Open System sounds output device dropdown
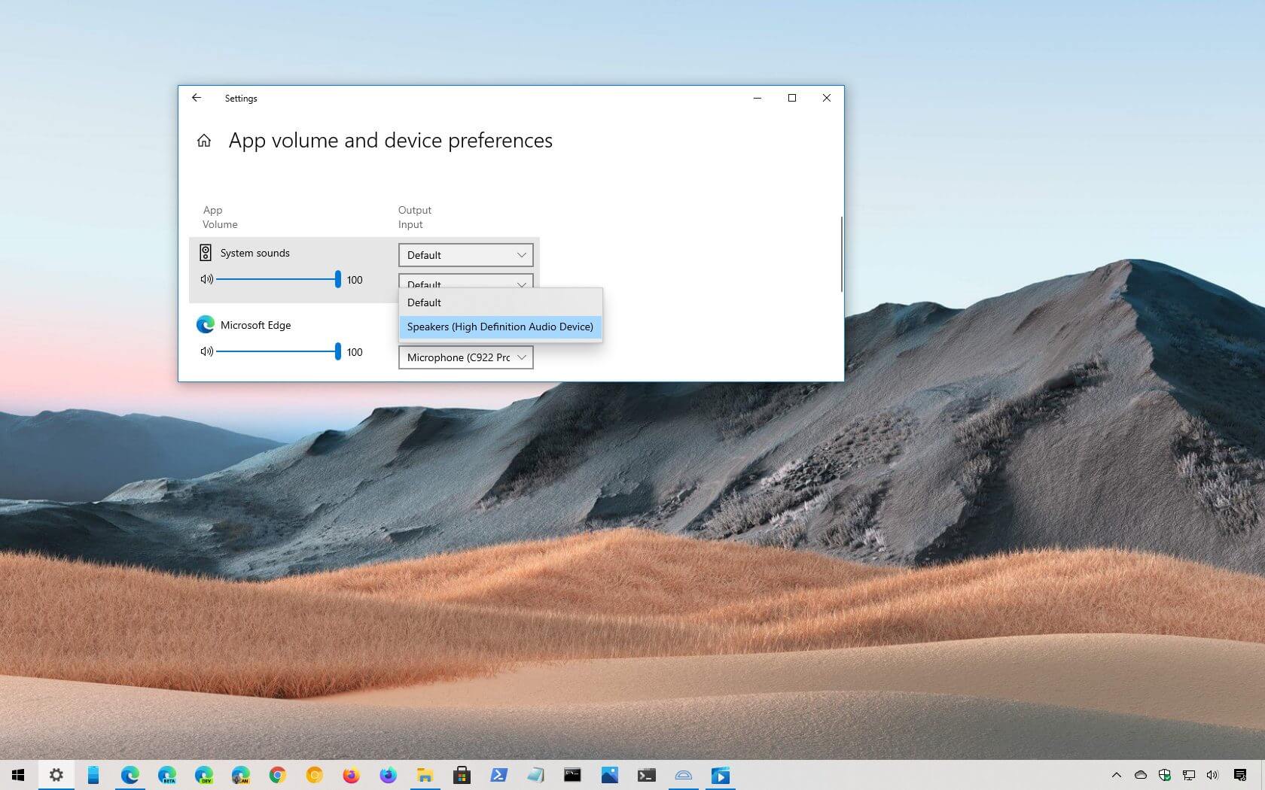 466,255
